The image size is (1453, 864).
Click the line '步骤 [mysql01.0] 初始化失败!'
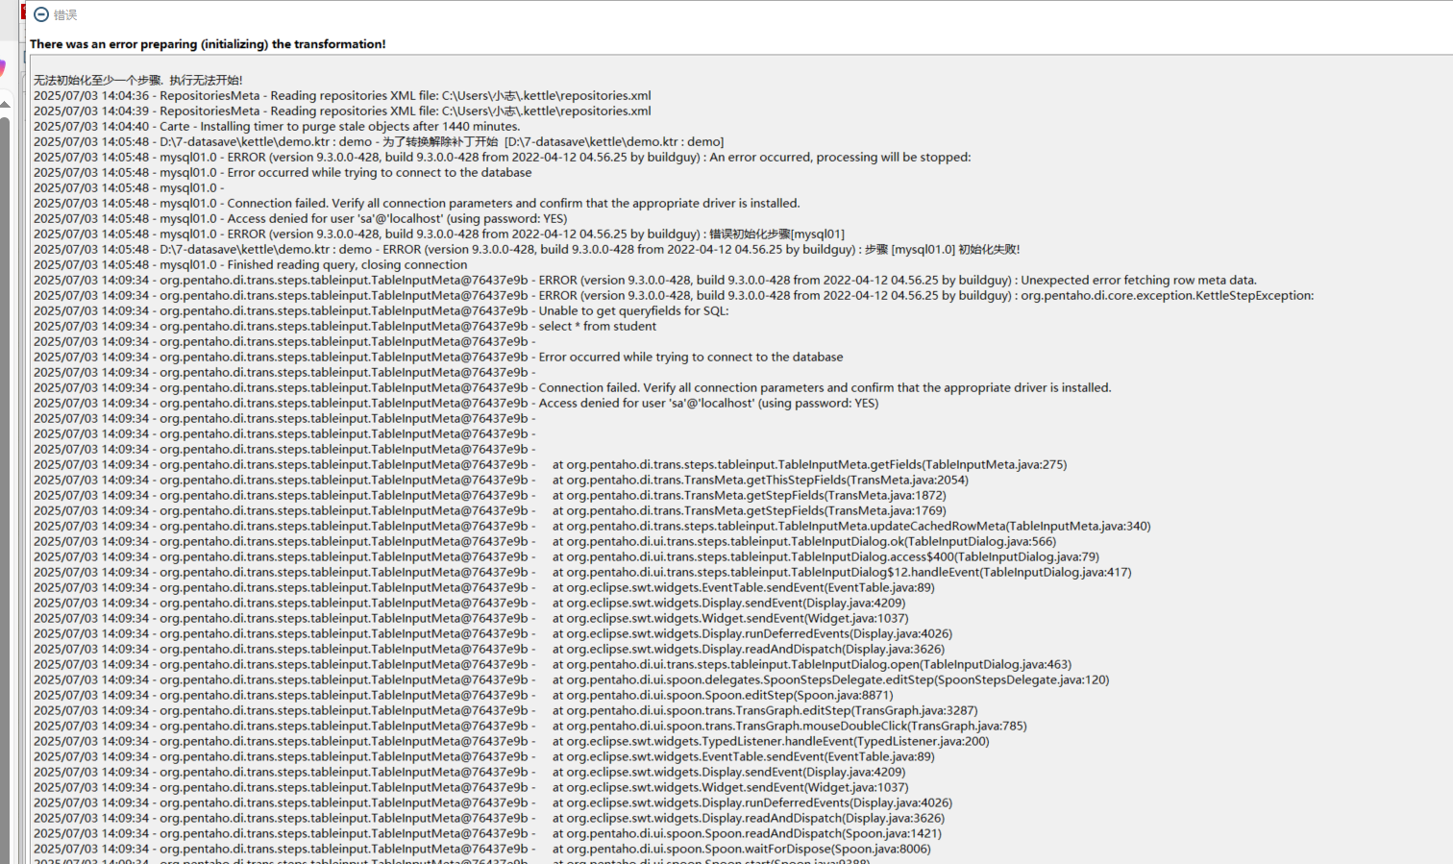tap(527, 249)
